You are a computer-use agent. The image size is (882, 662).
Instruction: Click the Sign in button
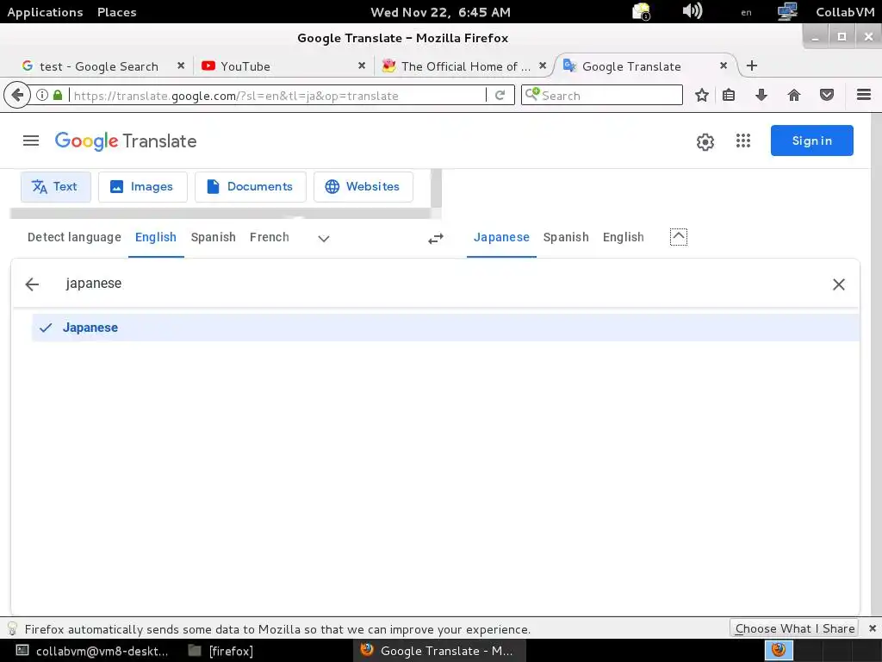coord(811,141)
